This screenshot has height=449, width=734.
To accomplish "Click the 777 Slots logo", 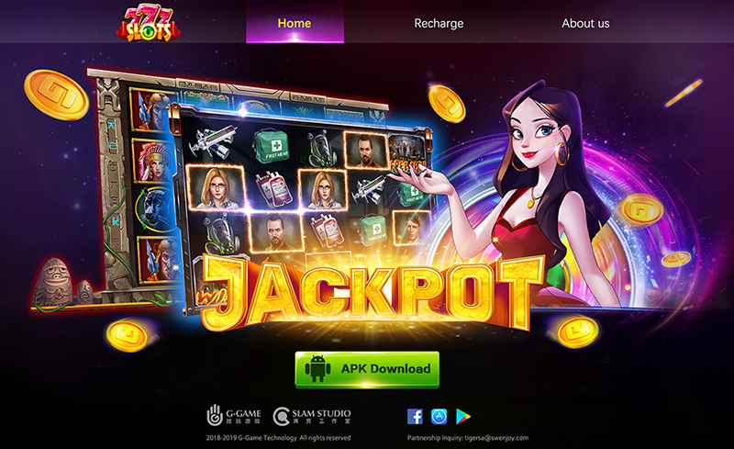I will [149, 24].
